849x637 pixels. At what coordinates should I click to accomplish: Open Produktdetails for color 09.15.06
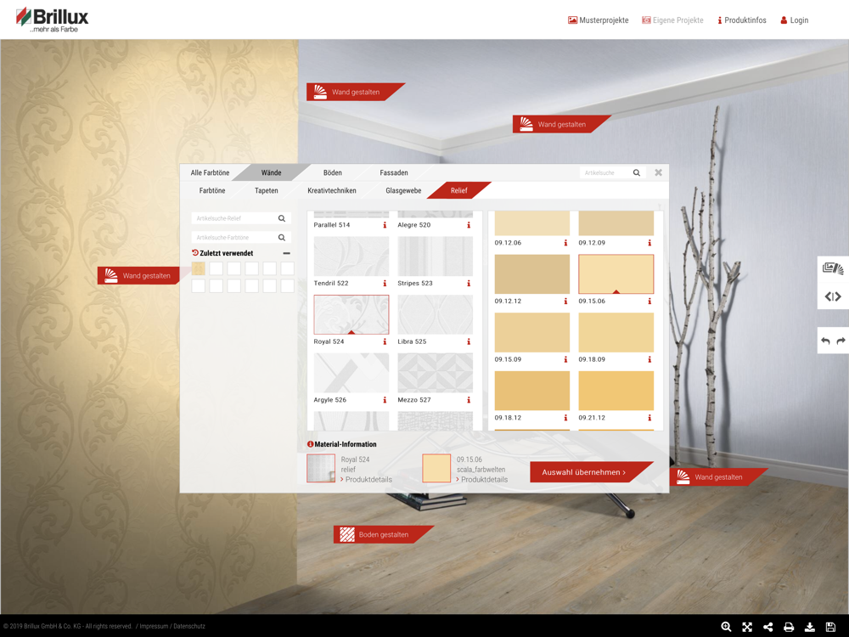click(482, 479)
